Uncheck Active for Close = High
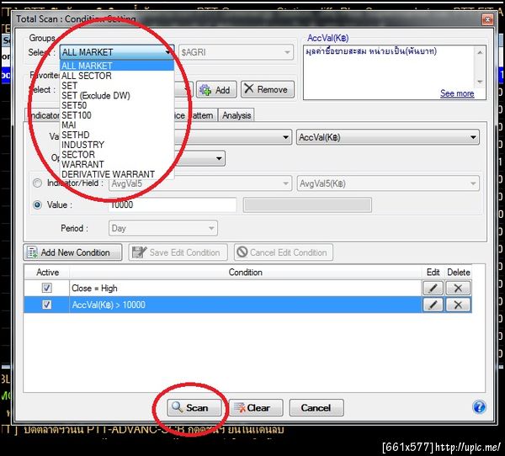The height and width of the screenshot is (456, 505). [x=47, y=288]
